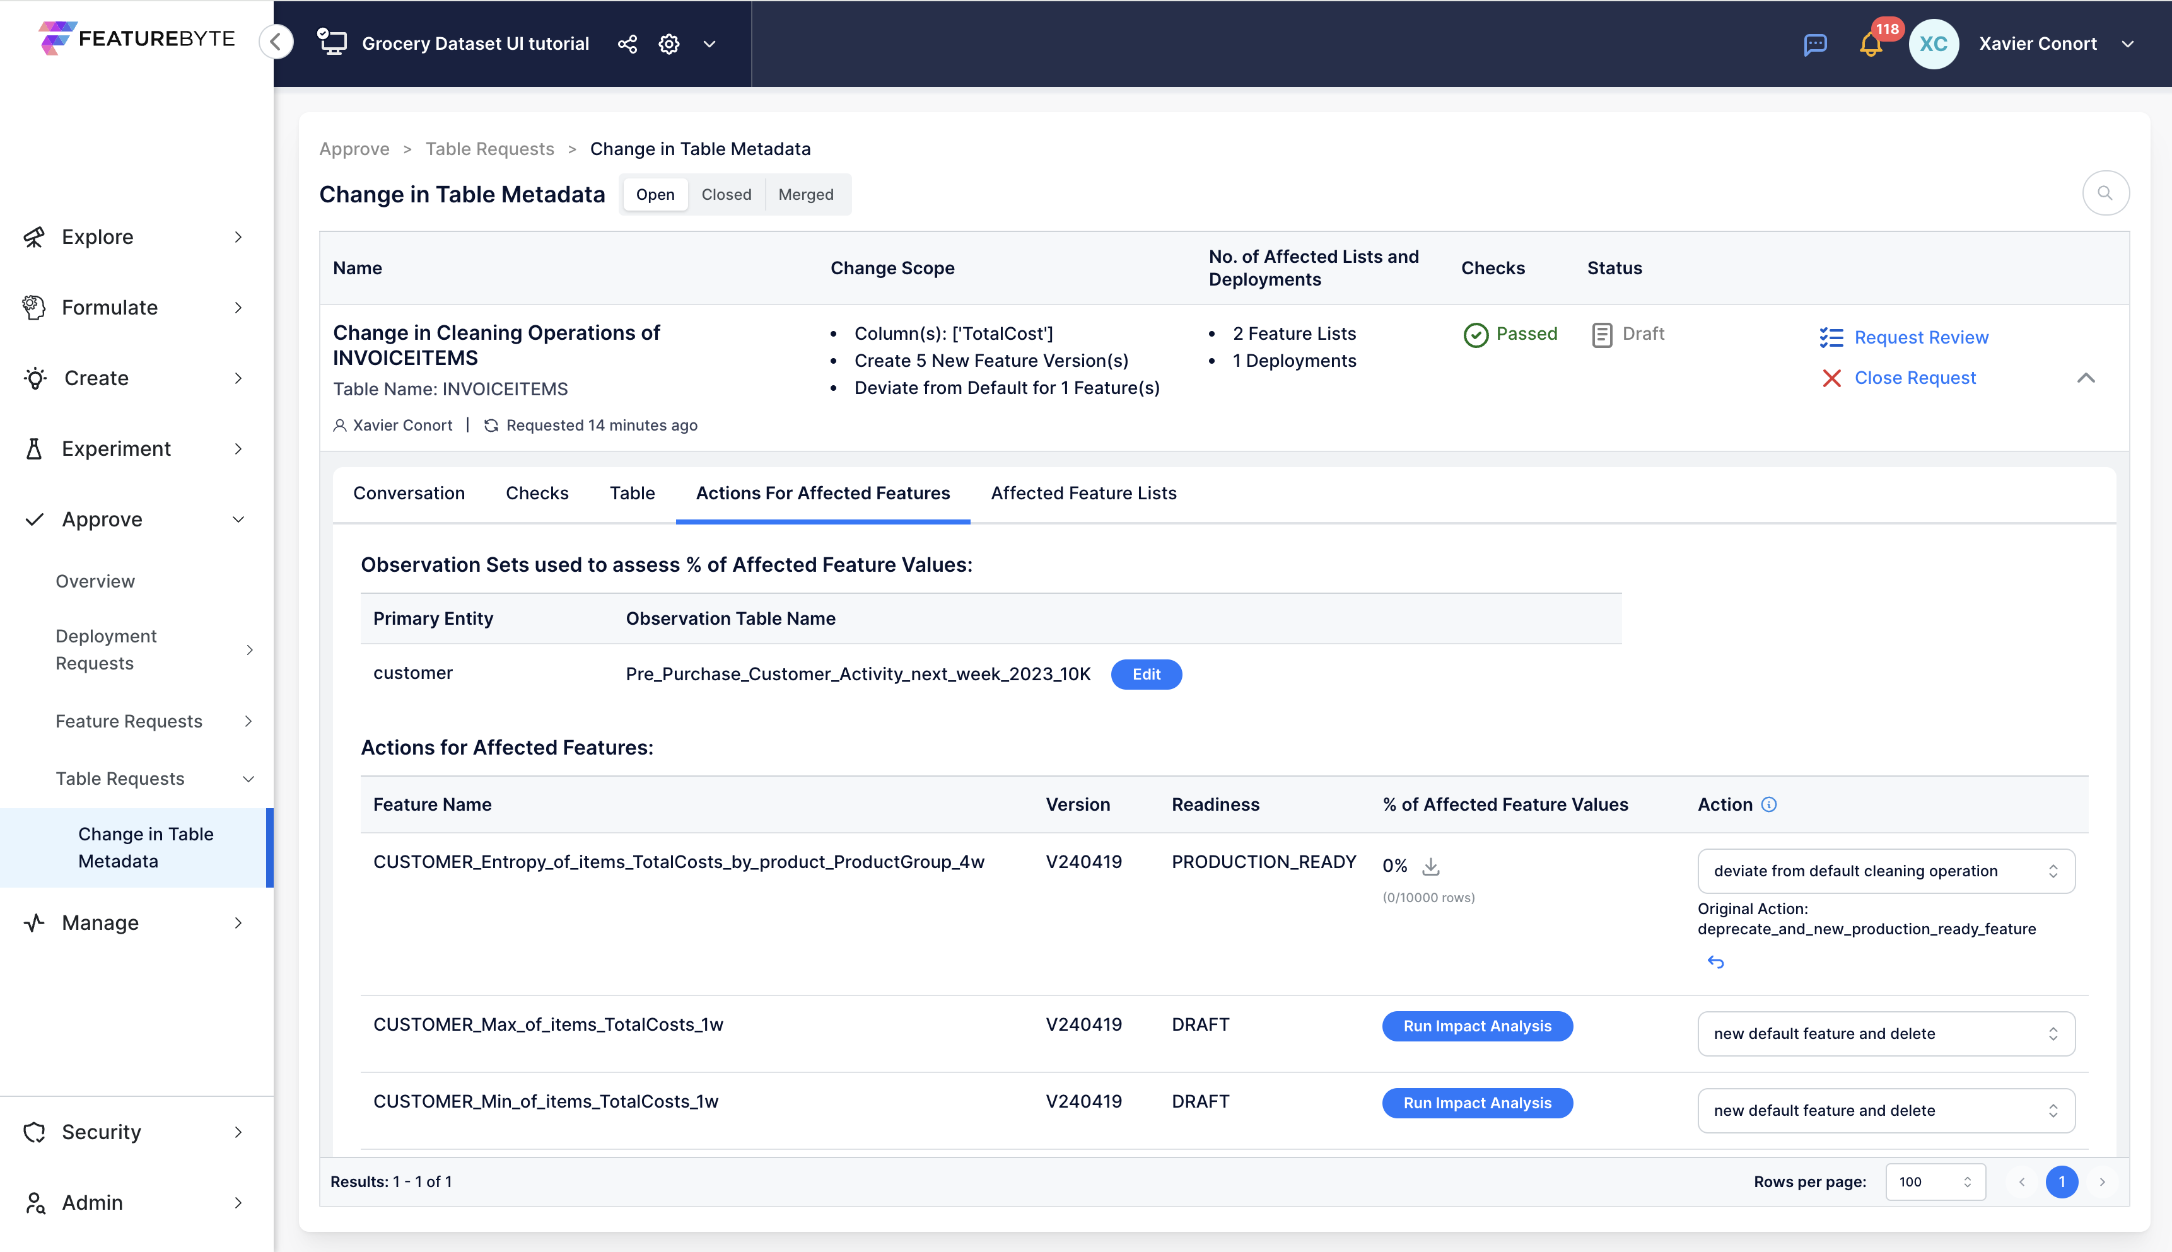Go to next results page
The width and height of the screenshot is (2172, 1252).
point(2101,1181)
